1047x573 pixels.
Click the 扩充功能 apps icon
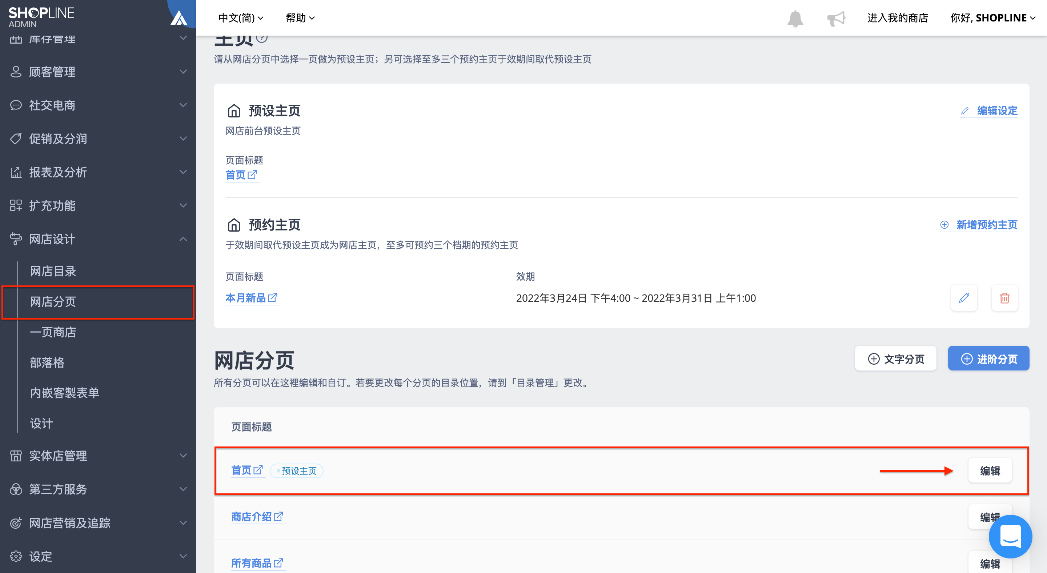[x=16, y=205]
